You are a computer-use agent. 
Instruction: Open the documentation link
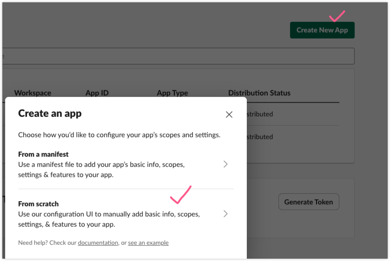(98, 242)
